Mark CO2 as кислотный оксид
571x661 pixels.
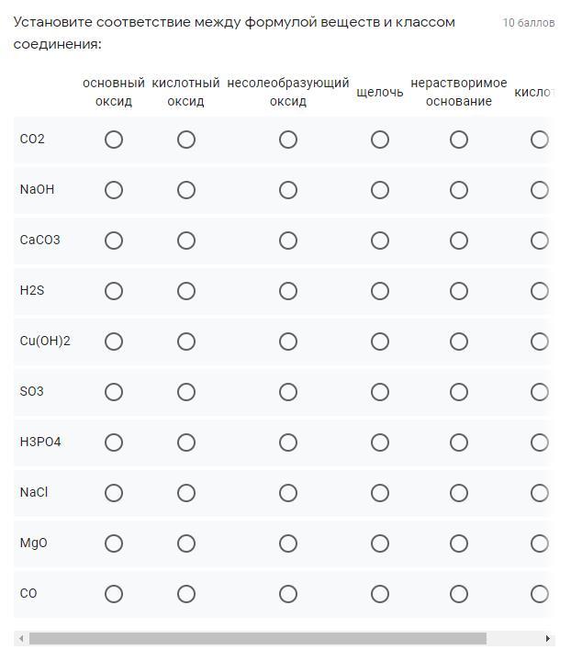click(186, 140)
